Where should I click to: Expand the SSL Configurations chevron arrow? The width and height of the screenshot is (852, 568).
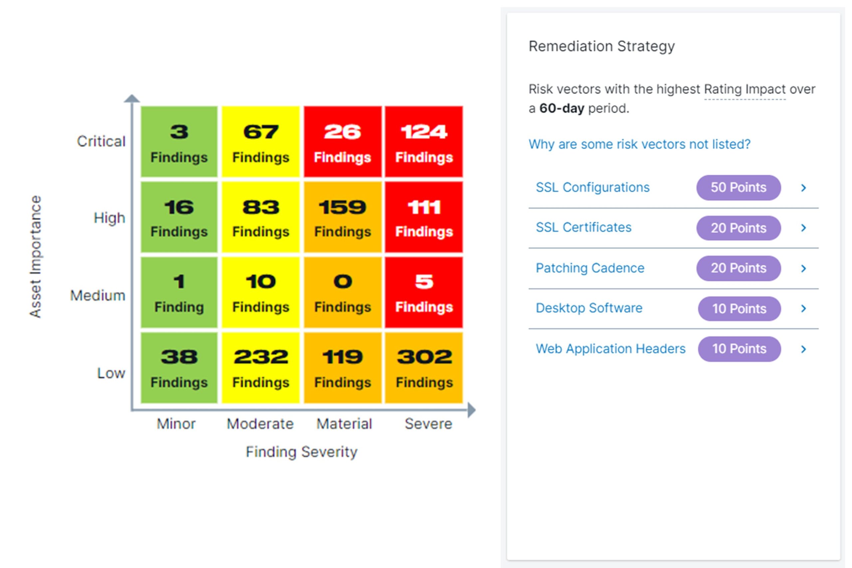click(x=803, y=188)
